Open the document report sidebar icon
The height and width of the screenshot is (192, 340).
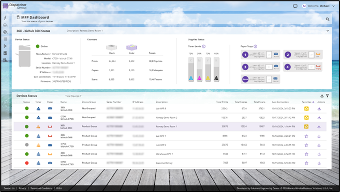coord(5,53)
